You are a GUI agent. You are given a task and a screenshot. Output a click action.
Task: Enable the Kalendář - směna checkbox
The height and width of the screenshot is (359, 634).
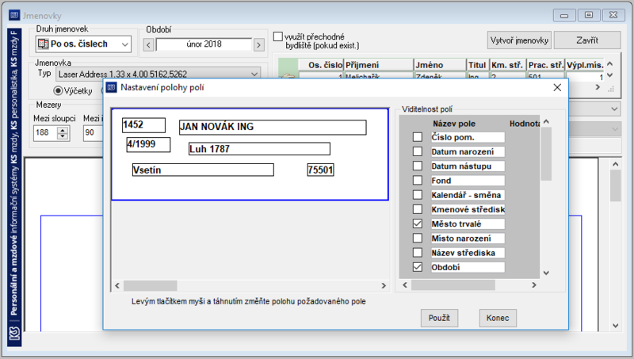[418, 195]
